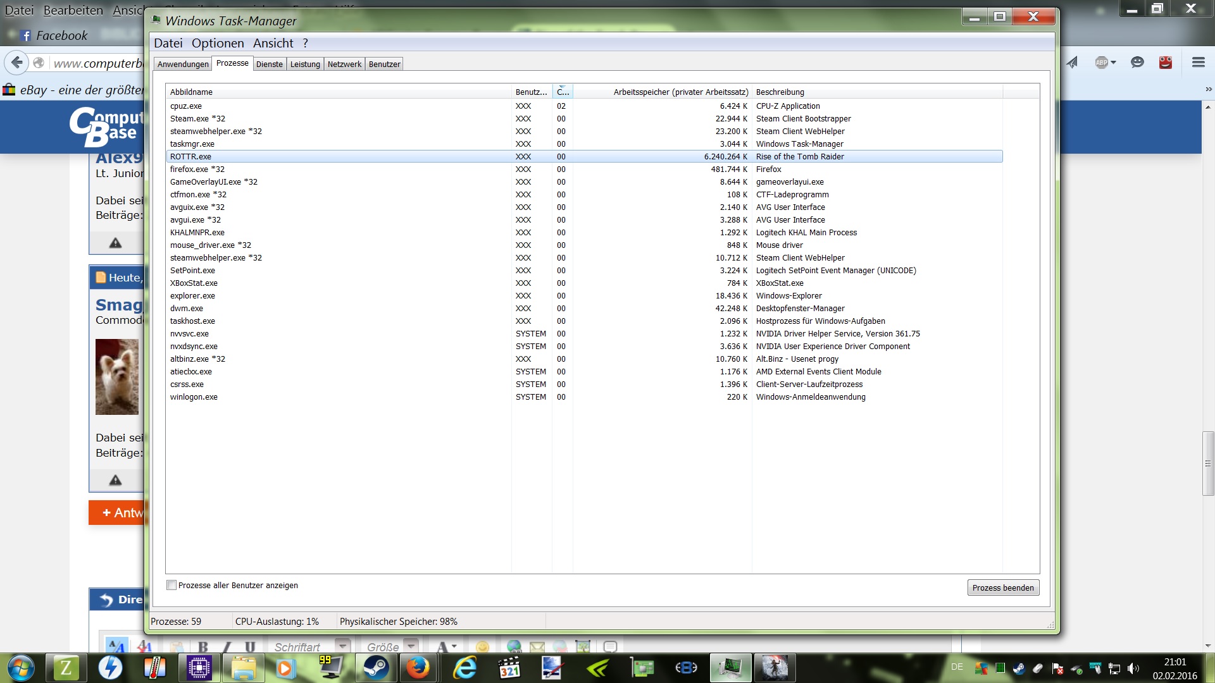1215x683 pixels.
Task: Switch to the Leistung tab
Action: (305, 65)
